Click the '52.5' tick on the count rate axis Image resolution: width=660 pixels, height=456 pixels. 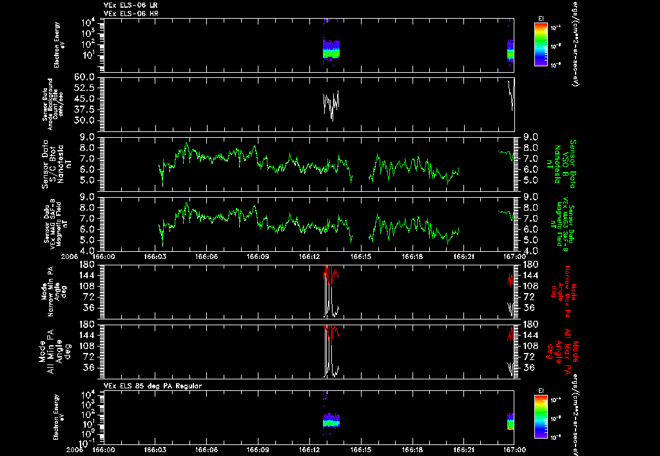click(x=84, y=88)
